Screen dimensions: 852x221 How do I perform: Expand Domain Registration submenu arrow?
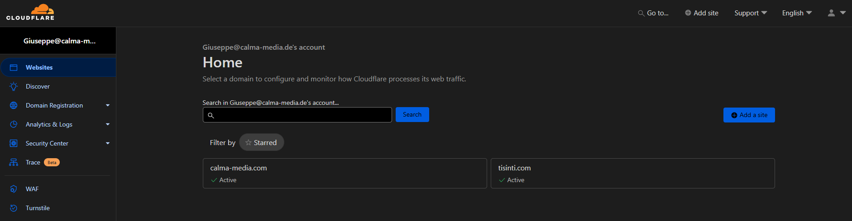pyautogui.click(x=108, y=105)
